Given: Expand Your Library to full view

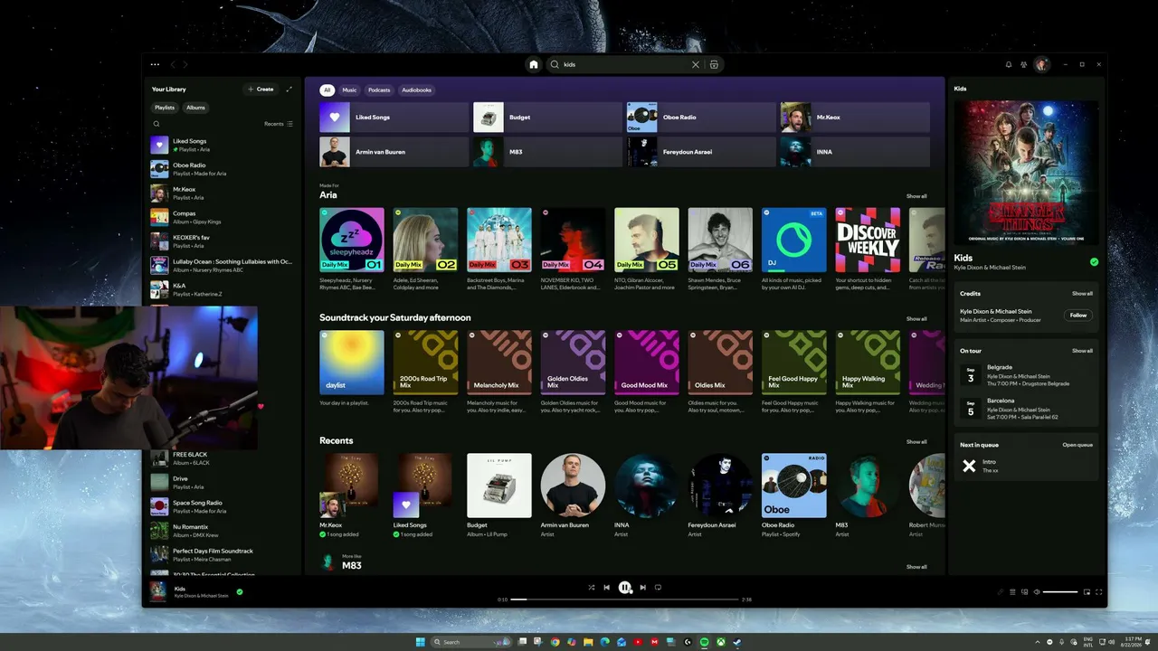Looking at the screenshot, I should point(289,90).
